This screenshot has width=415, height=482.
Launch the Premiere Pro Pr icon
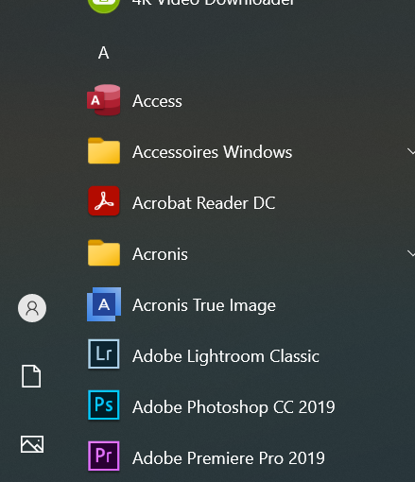104,456
